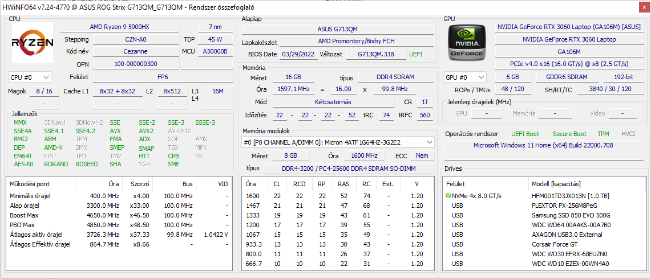Click the 1597.1 MHz memory clock value
Screen dimensions: 651x279
(293, 89)
